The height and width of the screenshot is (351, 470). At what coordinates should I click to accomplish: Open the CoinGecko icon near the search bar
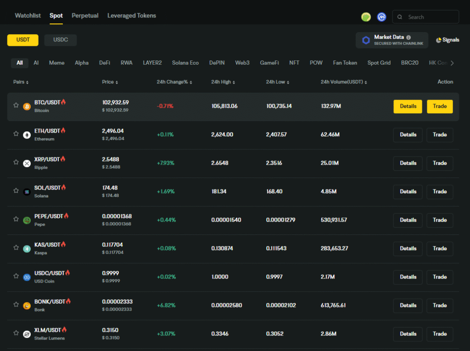click(x=366, y=17)
